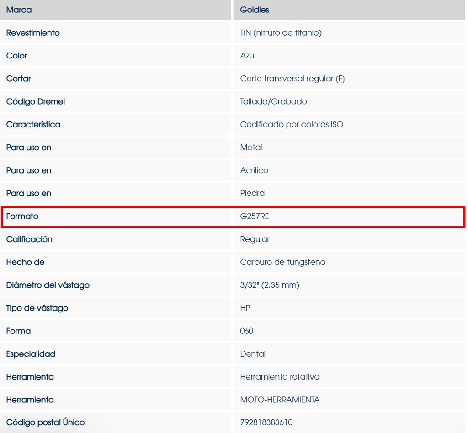Click the Código Dremel label

[36, 101]
